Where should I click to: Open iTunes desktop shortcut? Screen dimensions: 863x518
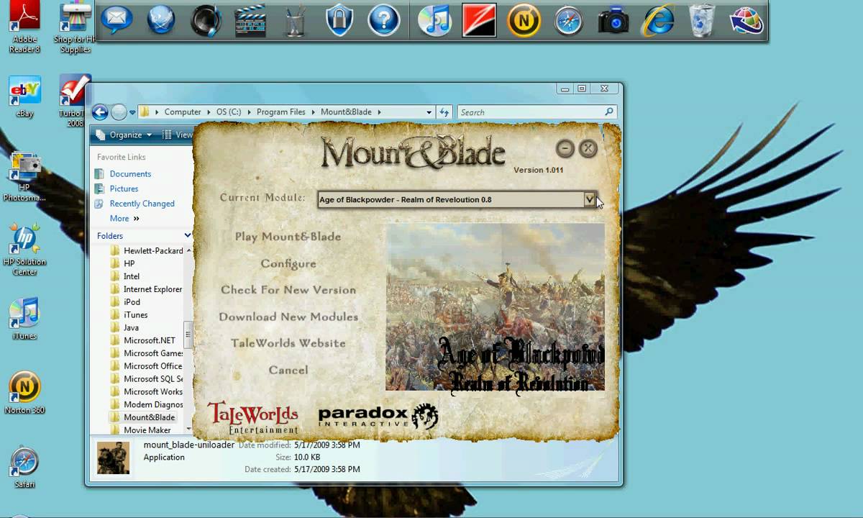coord(24,319)
